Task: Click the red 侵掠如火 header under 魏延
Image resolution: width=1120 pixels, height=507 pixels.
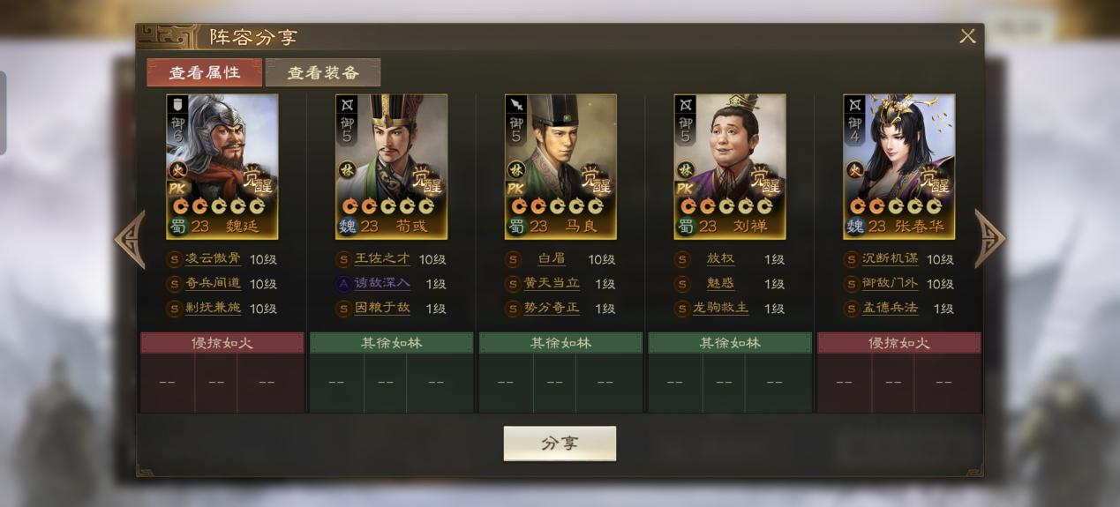Action: click(222, 343)
